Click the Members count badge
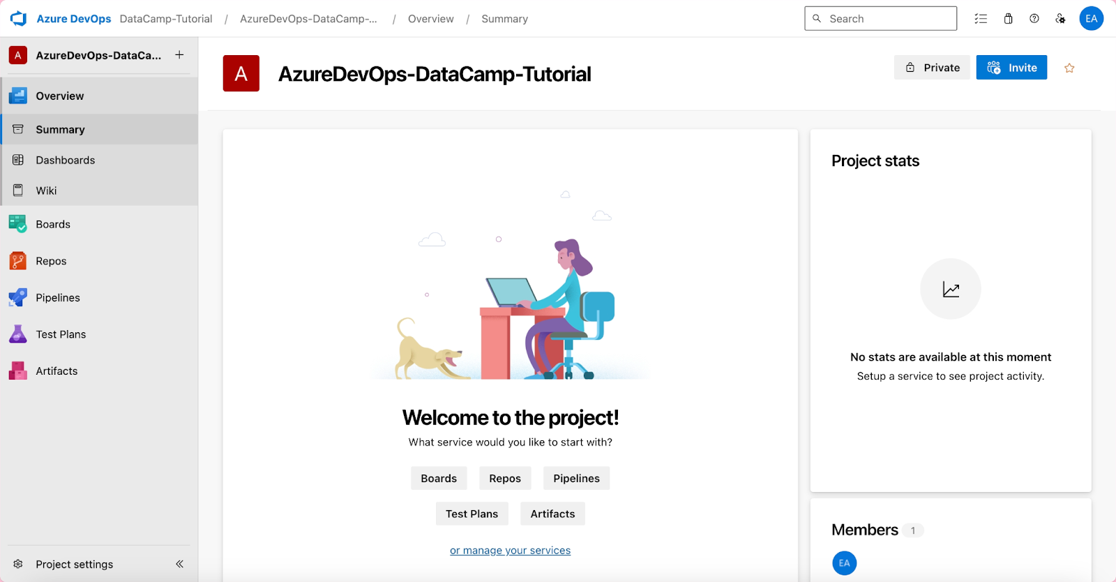 point(912,530)
